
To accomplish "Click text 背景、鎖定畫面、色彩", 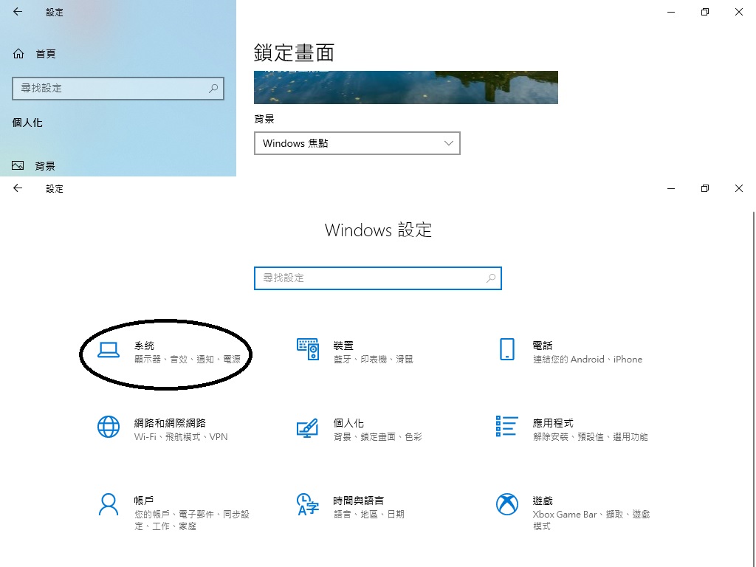I will 377,437.
